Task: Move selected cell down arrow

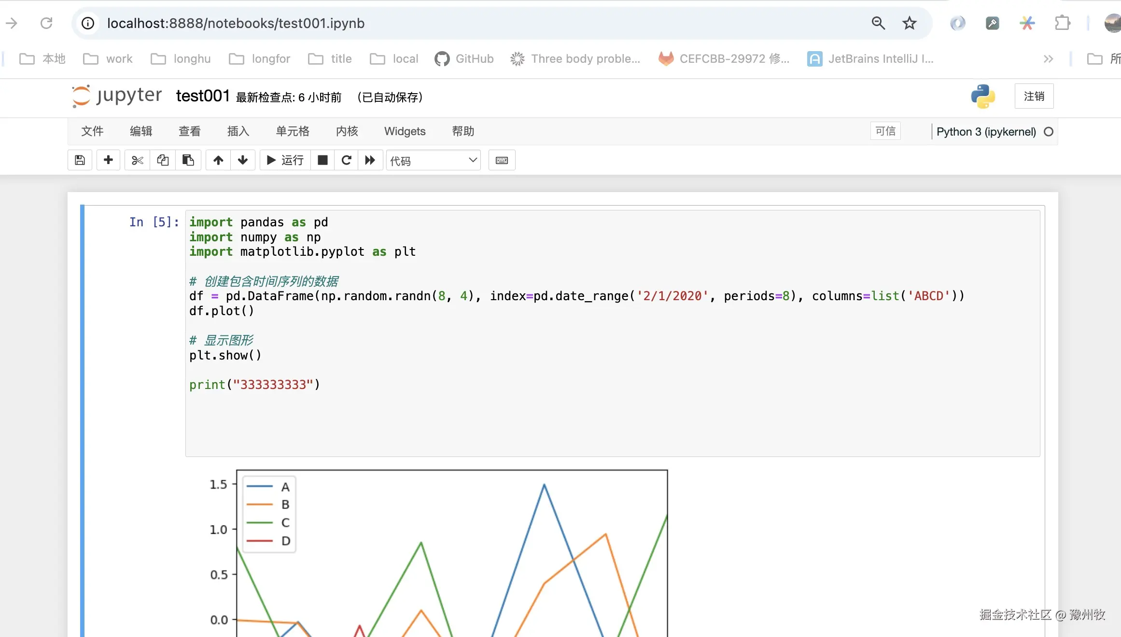Action: click(243, 160)
